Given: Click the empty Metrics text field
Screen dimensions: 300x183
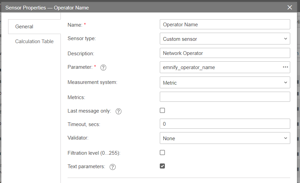Looking at the screenshot, I should [x=225, y=97].
